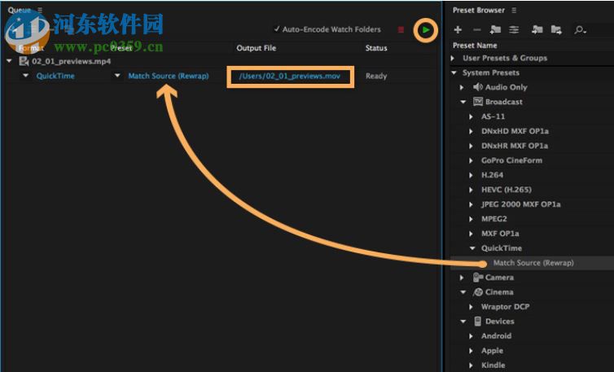Collapse the QuickTime folder arrow in Preset Browser
The height and width of the screenshot is (372, 614).
tap(472, 248)
